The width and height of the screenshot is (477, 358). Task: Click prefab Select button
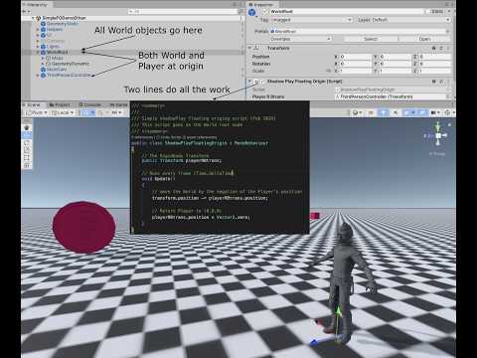click(x=371, y=39)
